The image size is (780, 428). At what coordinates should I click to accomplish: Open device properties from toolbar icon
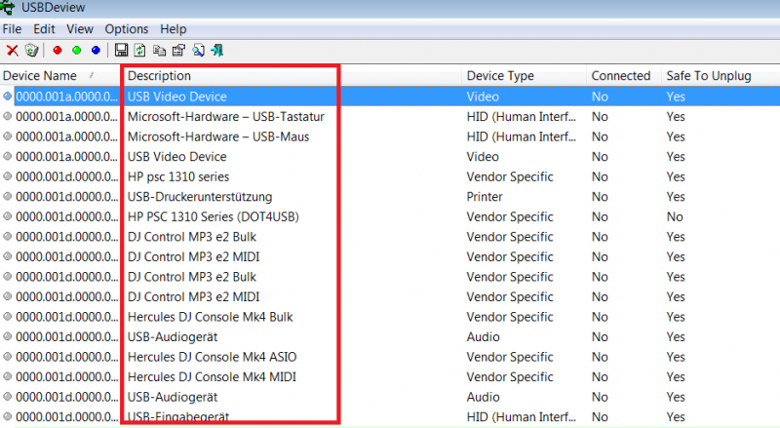(x=178, y=50)
